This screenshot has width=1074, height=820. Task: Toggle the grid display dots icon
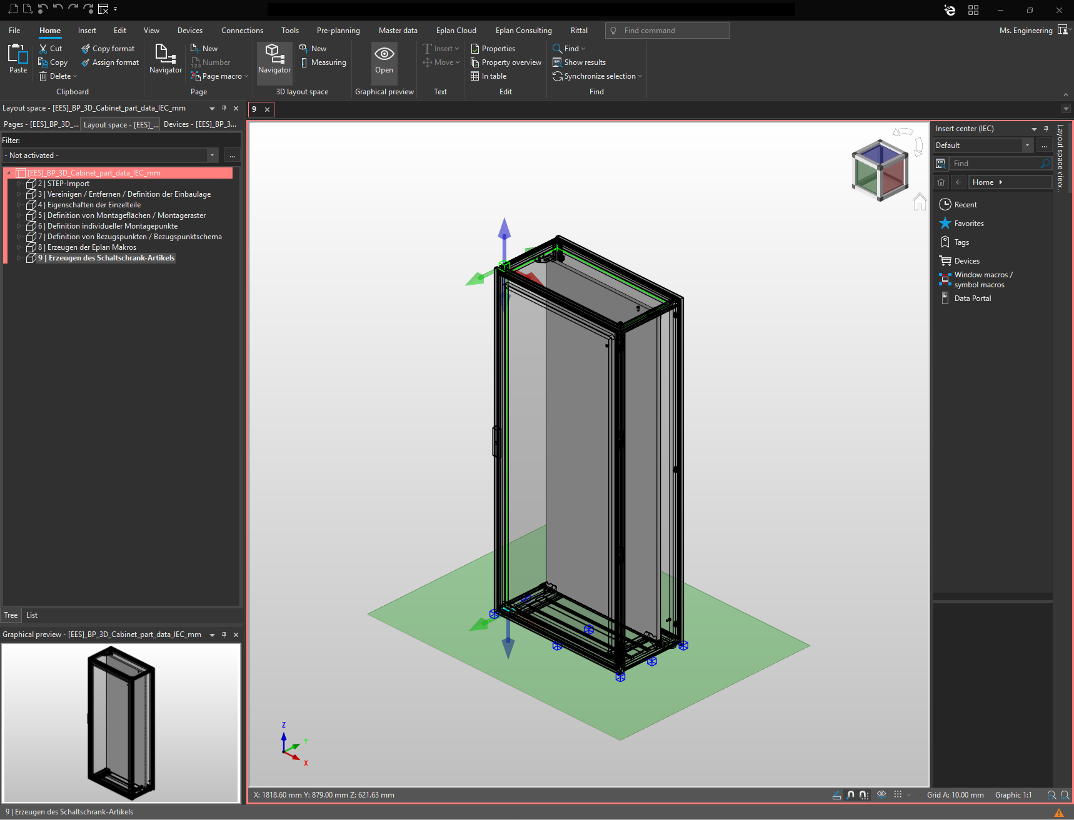[898, 794]
